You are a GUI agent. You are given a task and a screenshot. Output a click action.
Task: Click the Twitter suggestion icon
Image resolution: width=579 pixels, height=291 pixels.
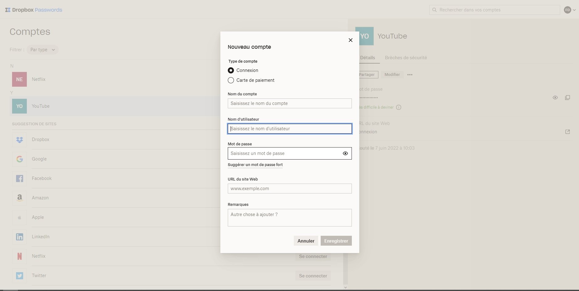(19, 276)
